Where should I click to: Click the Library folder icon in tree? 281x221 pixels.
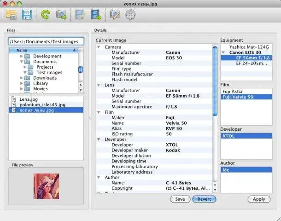pyautogui.click(x=27, y=83)
